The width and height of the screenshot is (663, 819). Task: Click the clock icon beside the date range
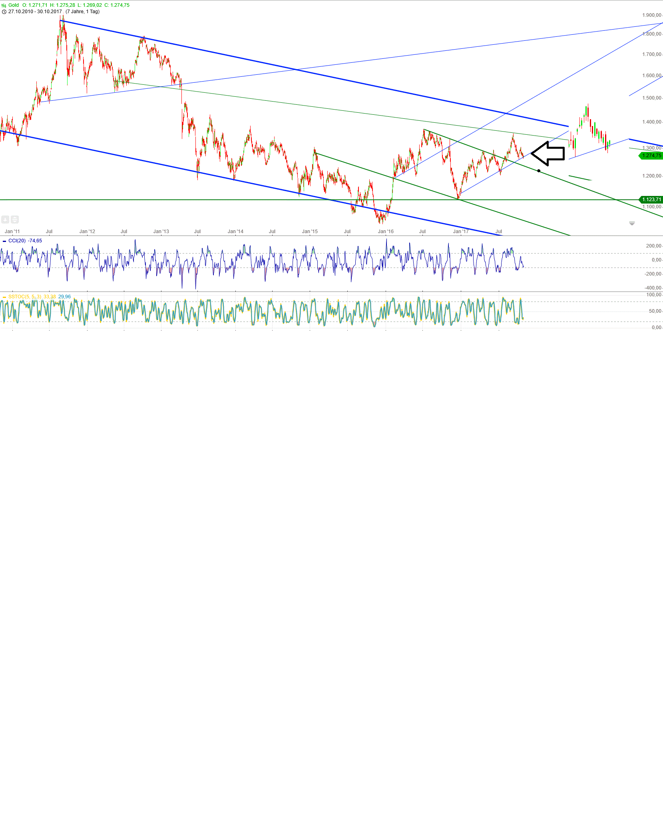[4, 12]
